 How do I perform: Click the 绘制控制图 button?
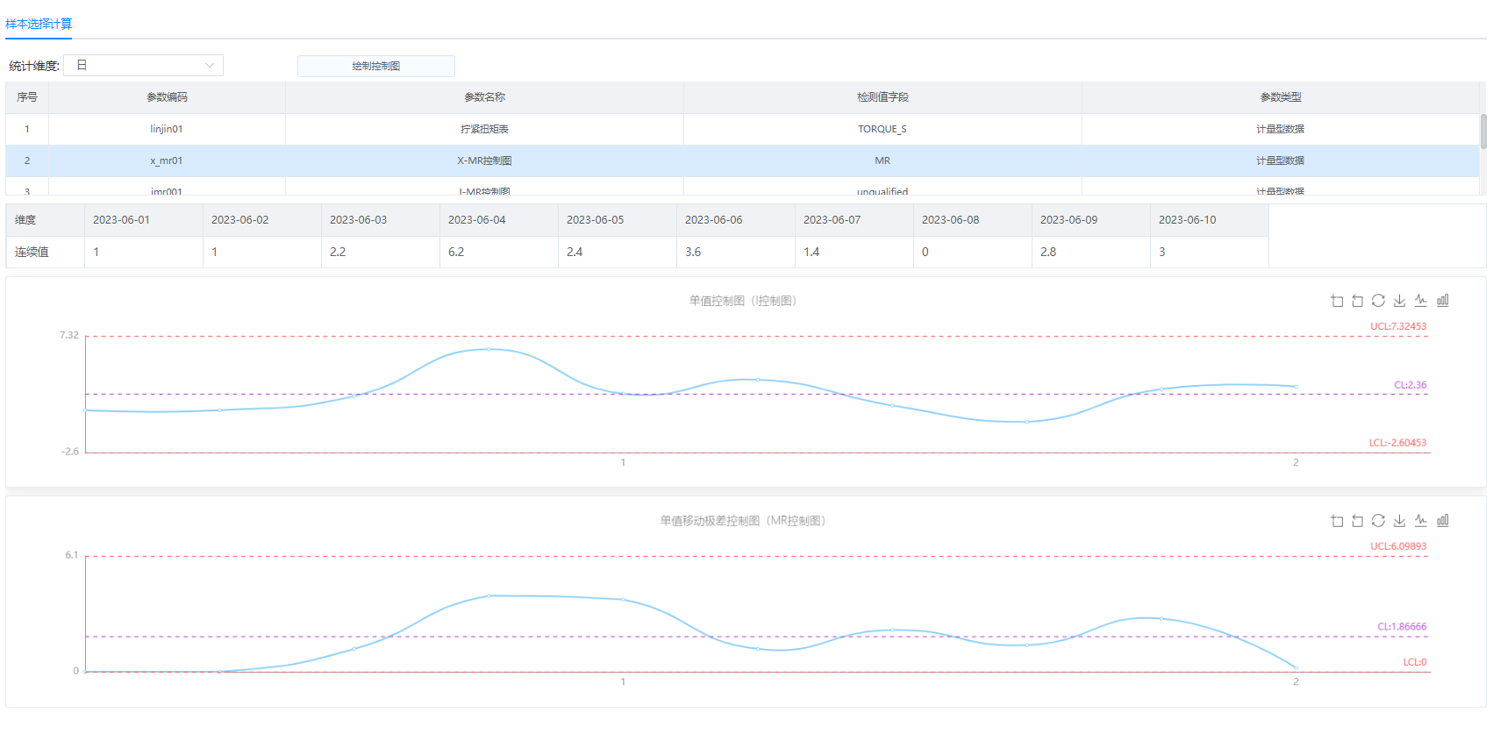375,66
